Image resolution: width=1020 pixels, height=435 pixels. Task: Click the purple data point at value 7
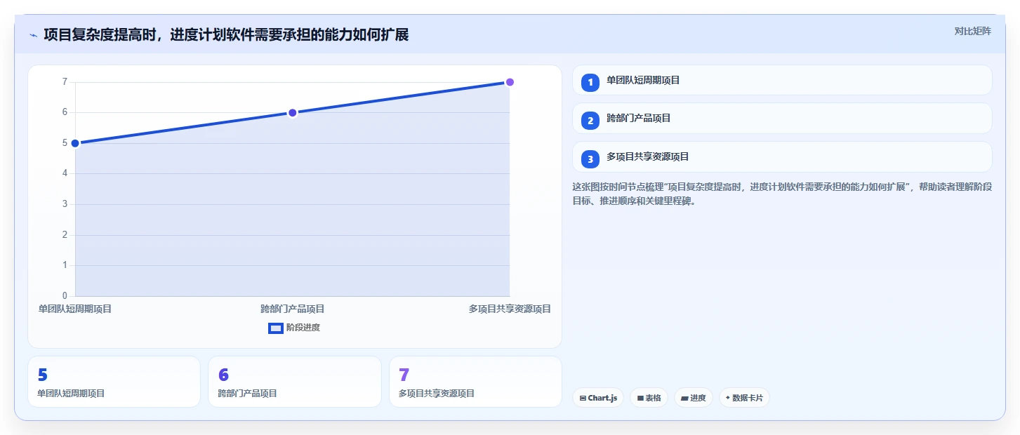(x=510, y=82)
